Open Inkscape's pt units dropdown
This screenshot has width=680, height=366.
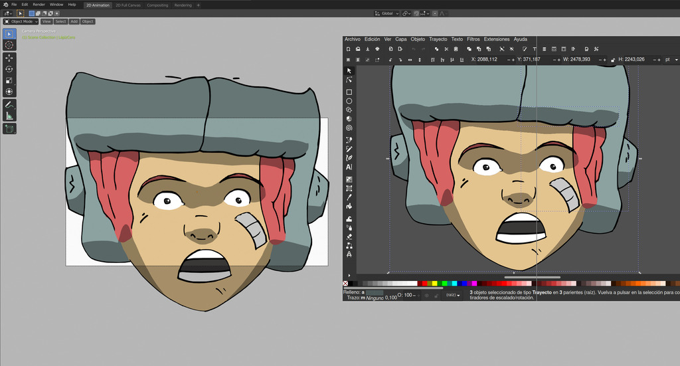click(671, 59)
